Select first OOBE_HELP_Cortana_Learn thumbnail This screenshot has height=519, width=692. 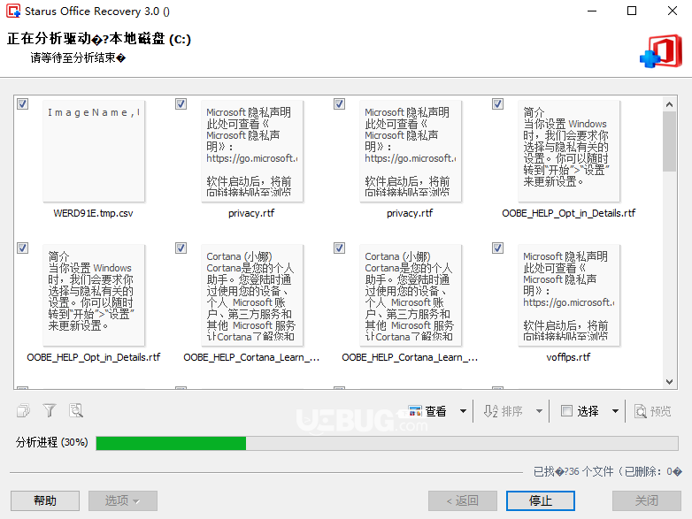(x=252, y=295)
